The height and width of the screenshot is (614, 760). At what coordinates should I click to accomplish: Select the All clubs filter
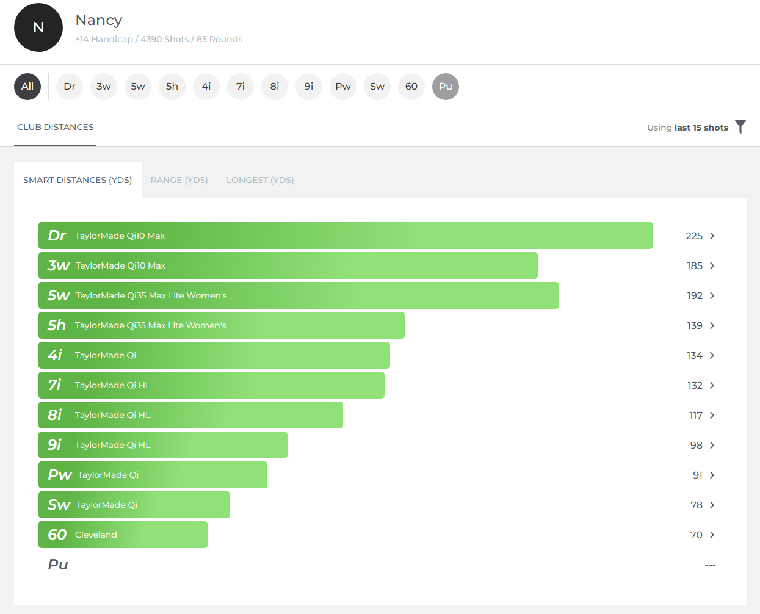click(27, 87)
